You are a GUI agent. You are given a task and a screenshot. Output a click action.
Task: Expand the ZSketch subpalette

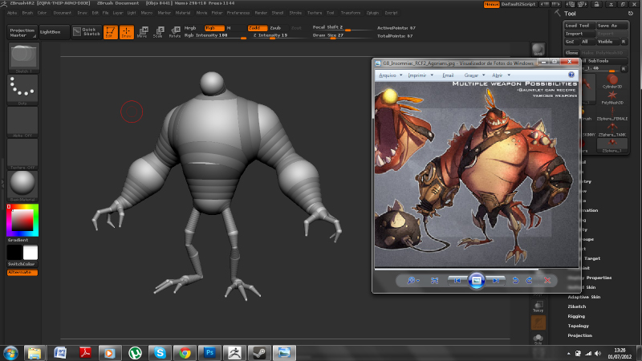click(x=576, y=306)
